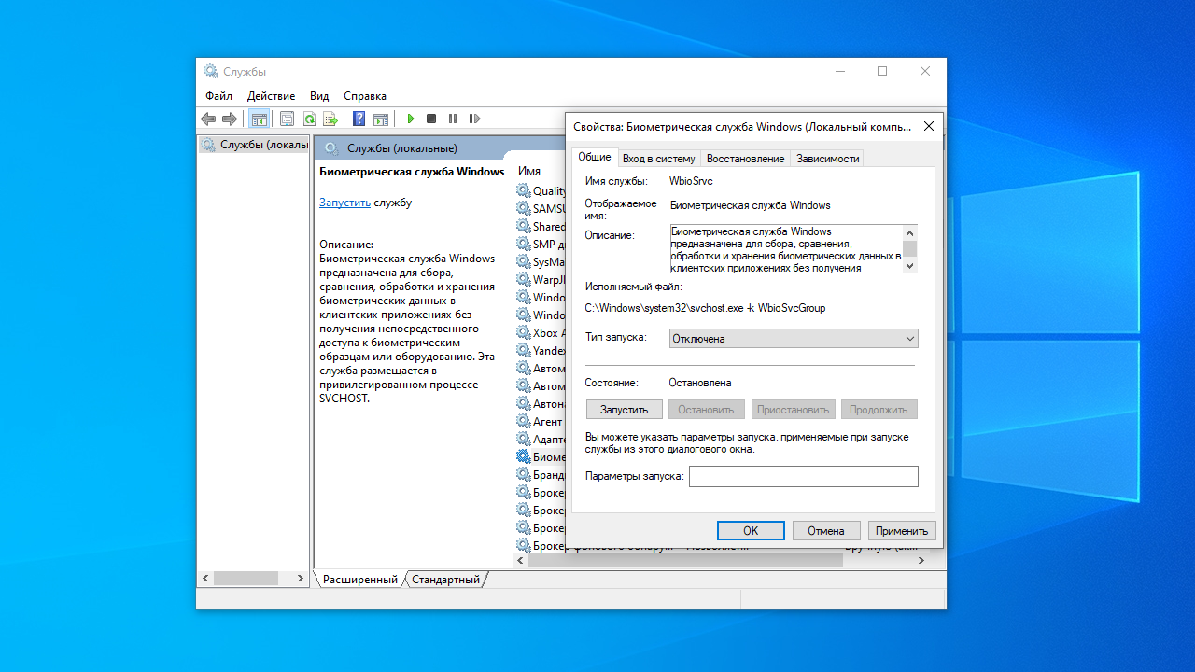Open the Тип запуска dropdown
Image resolution: width=1195 pixels, height=672 pixels.
click(794, 339)
